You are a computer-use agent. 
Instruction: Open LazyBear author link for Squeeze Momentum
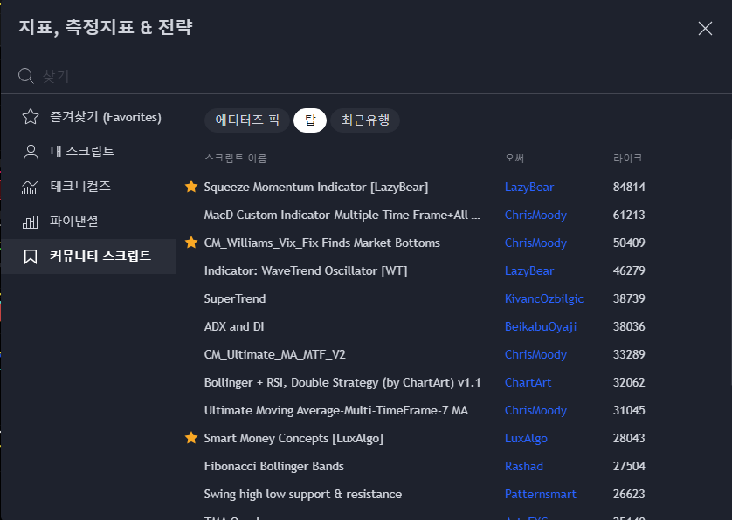pos(529,187)
